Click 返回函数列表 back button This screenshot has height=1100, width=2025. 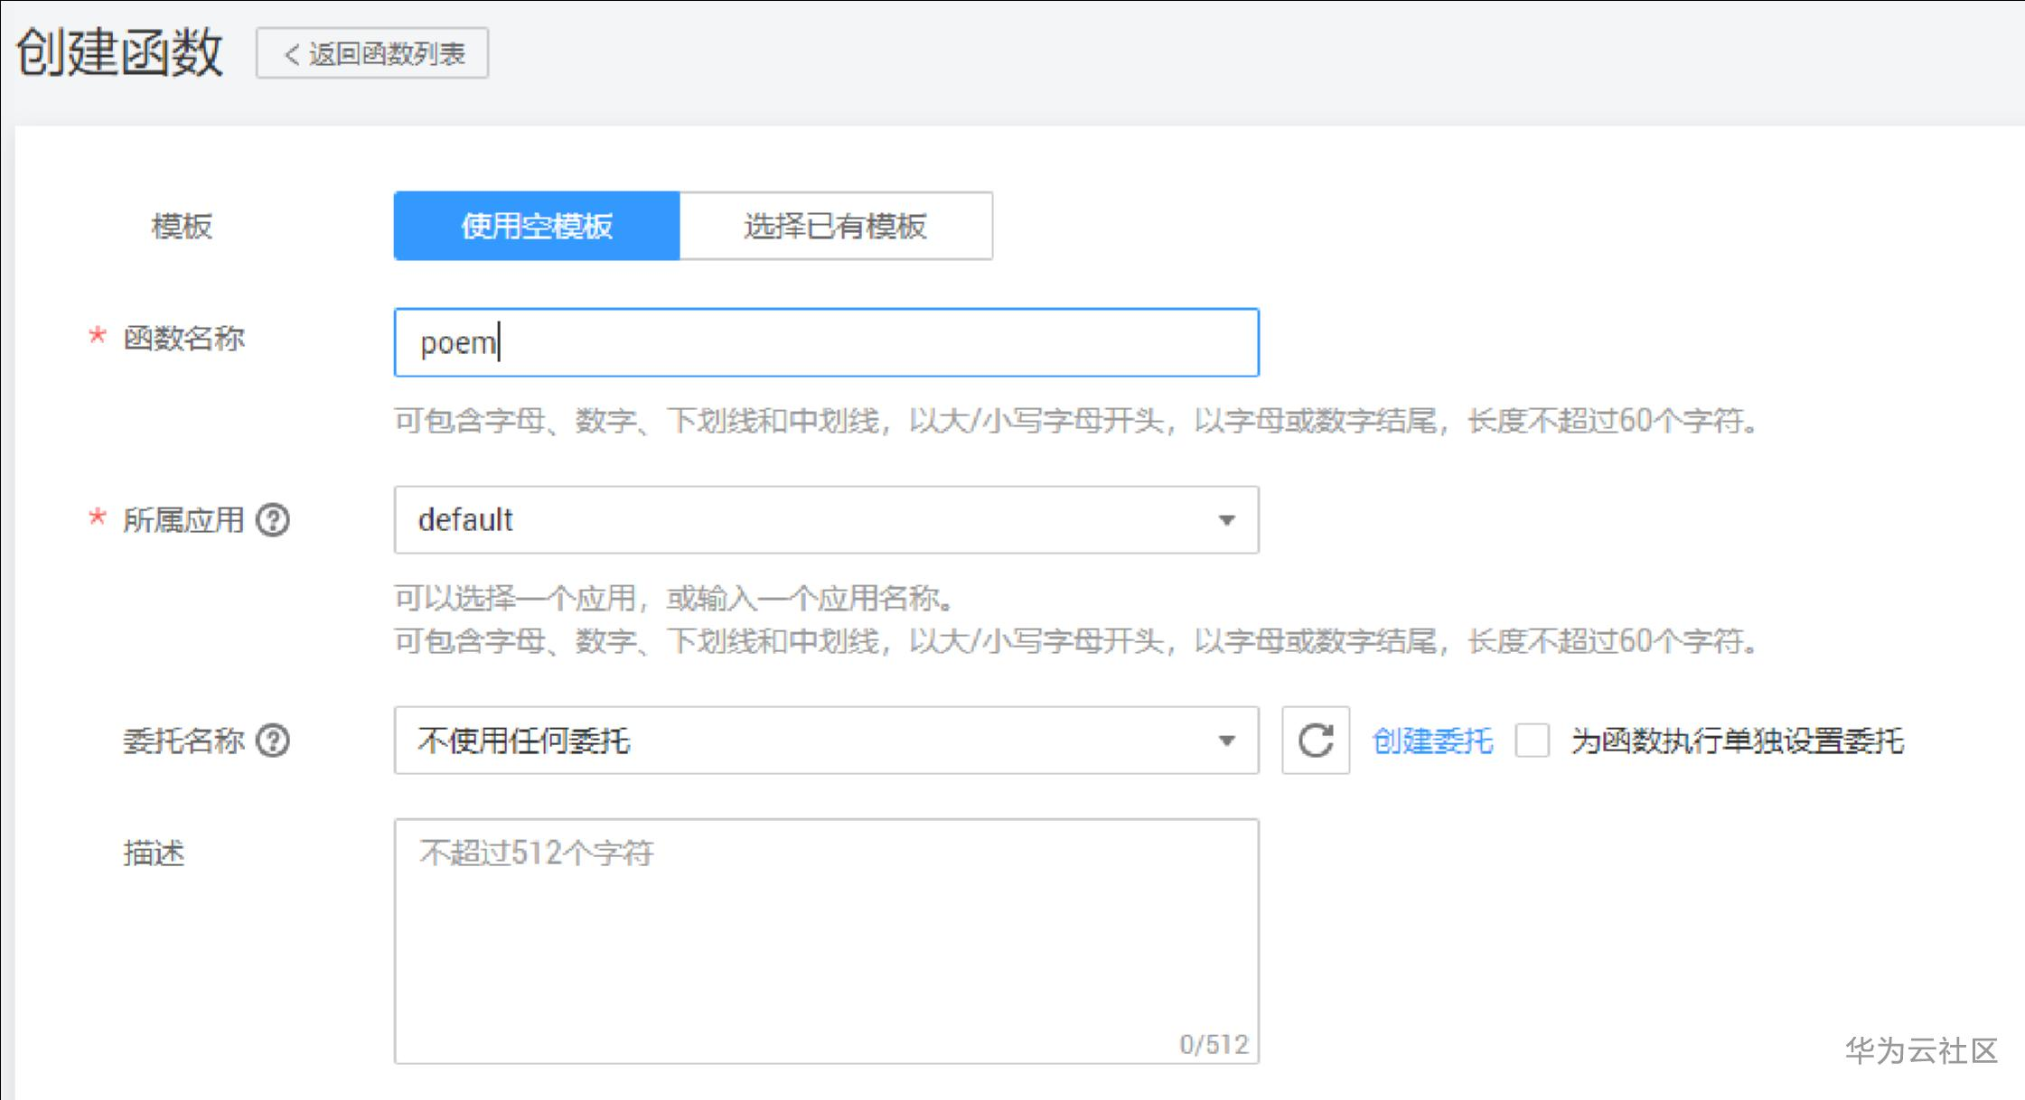click(x=372, y=54)
